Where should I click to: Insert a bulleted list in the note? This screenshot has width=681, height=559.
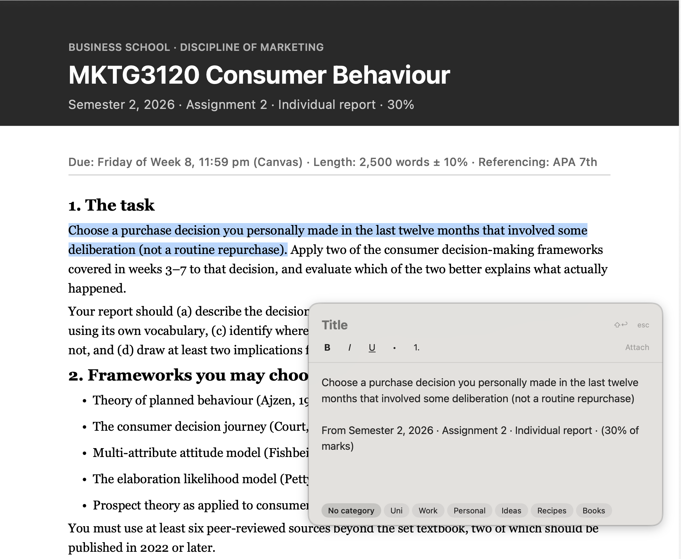coord(394,347)
